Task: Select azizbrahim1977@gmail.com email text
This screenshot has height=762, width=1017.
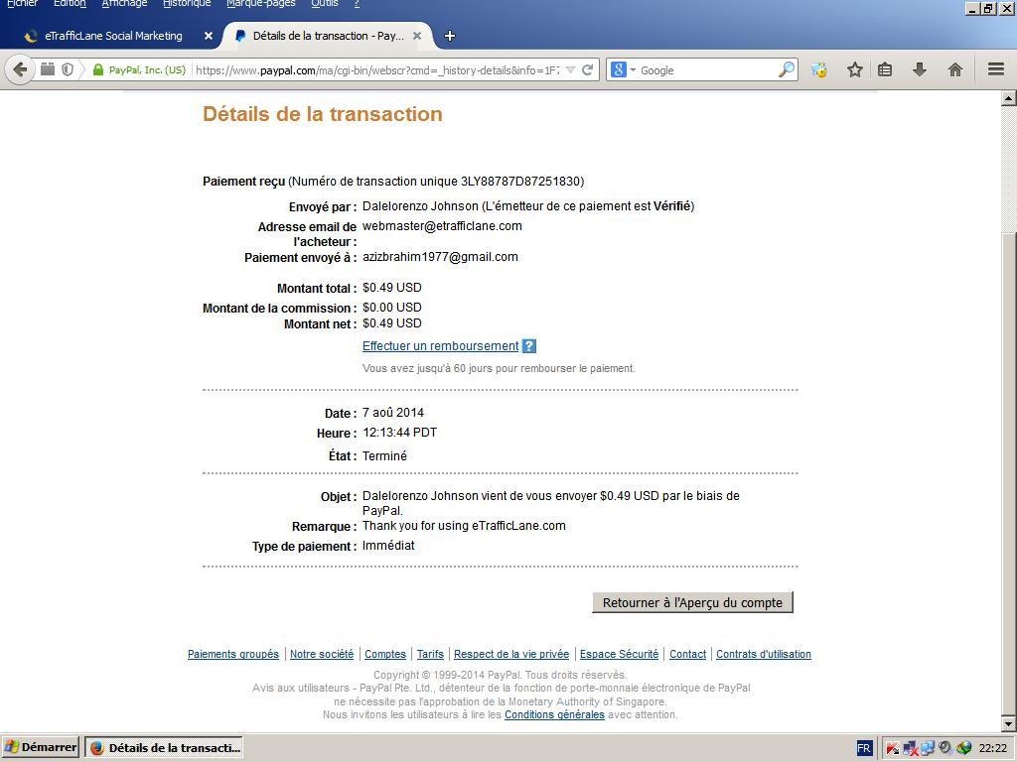Action: pyautogui.click(x=440, y=257)
